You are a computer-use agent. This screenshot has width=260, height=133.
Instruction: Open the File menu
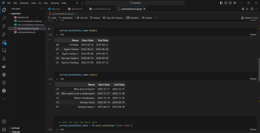point(9,3)
